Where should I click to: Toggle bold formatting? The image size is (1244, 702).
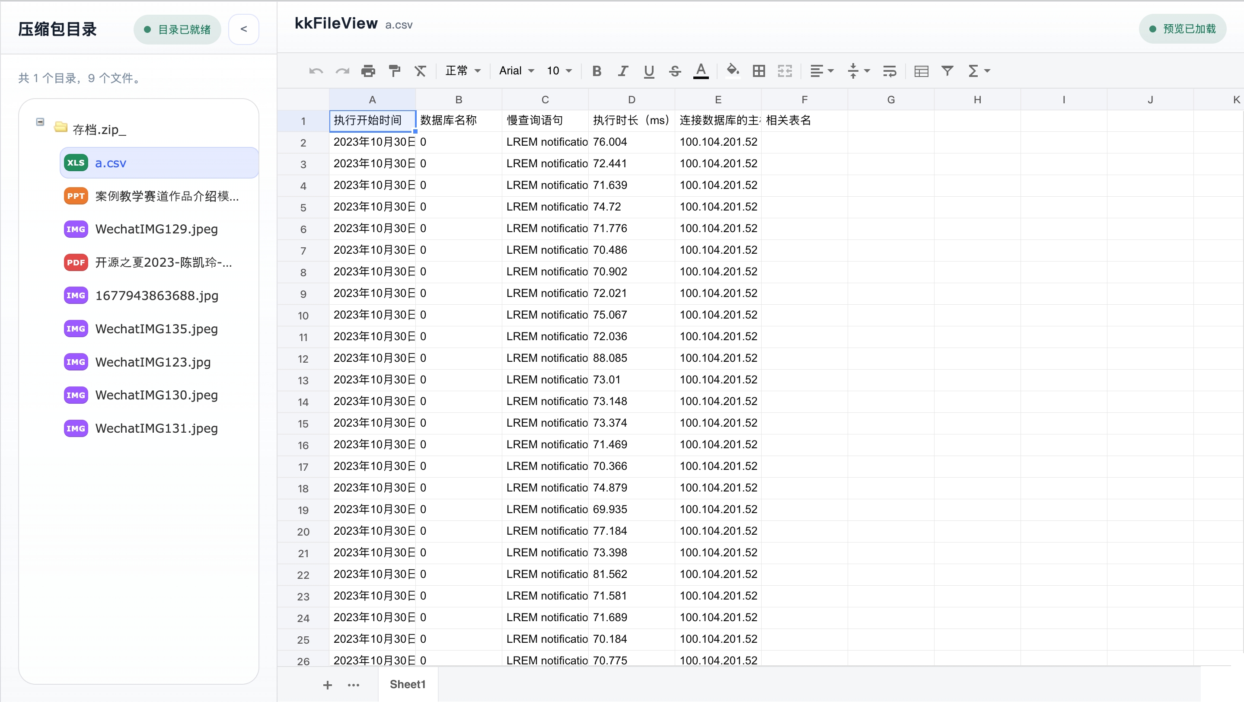597,71
